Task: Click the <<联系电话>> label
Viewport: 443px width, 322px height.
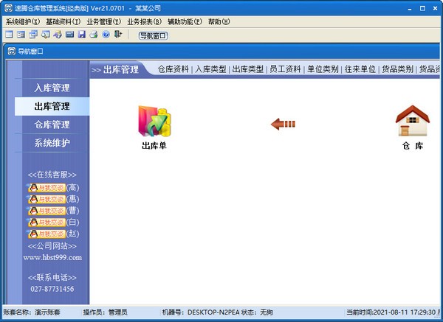Action: click(x=52, y=278)
